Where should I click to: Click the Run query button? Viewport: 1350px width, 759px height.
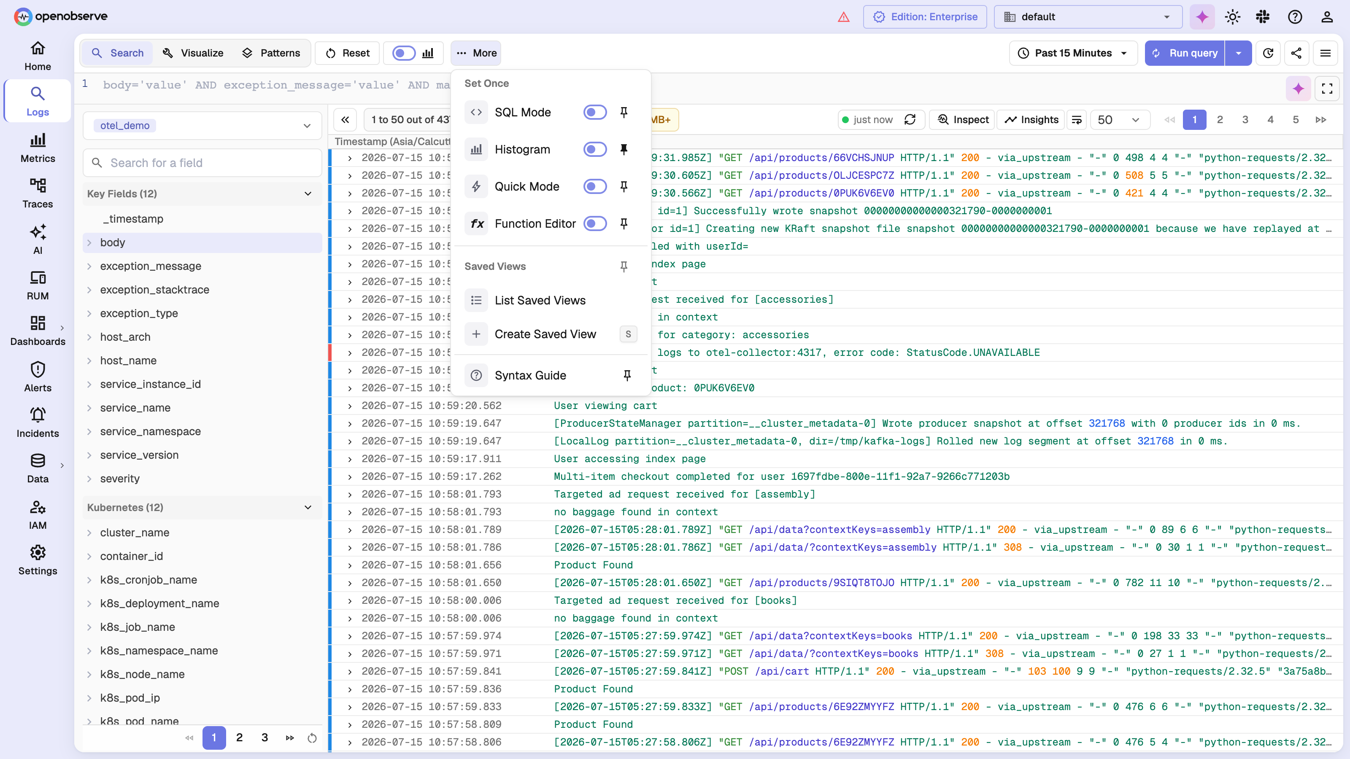[x=1185, y=53]
